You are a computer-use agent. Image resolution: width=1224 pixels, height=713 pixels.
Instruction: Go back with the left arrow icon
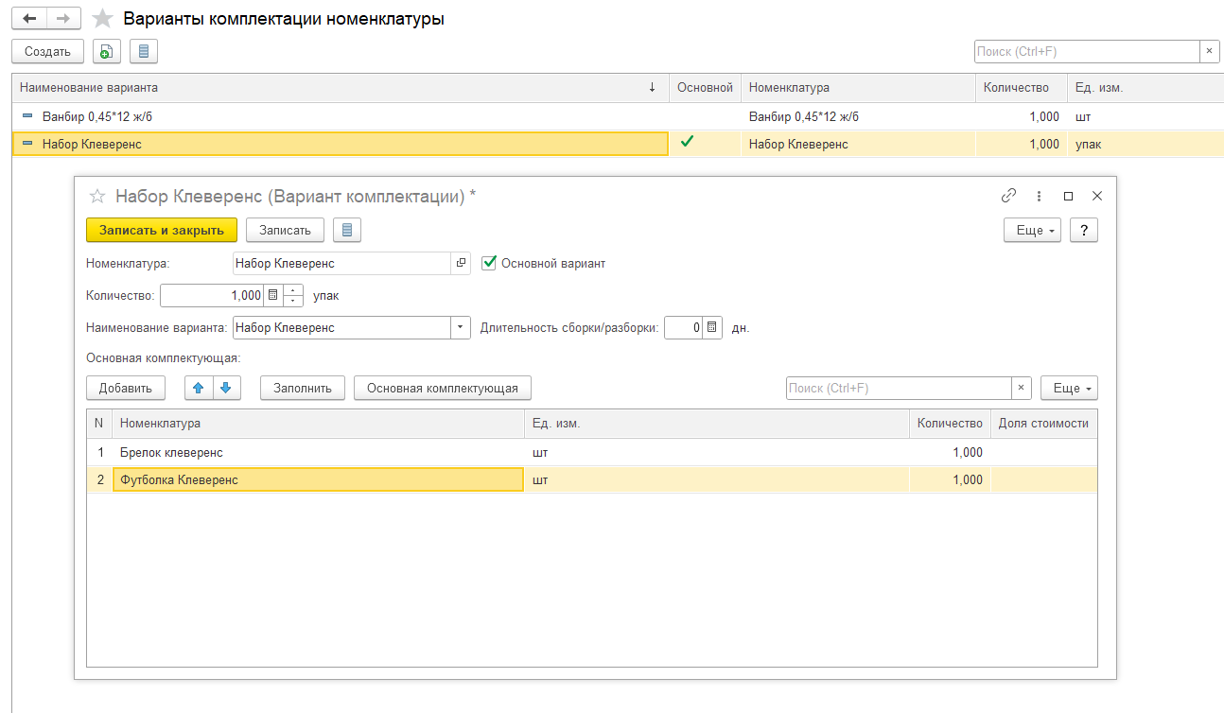click(28, 19)
